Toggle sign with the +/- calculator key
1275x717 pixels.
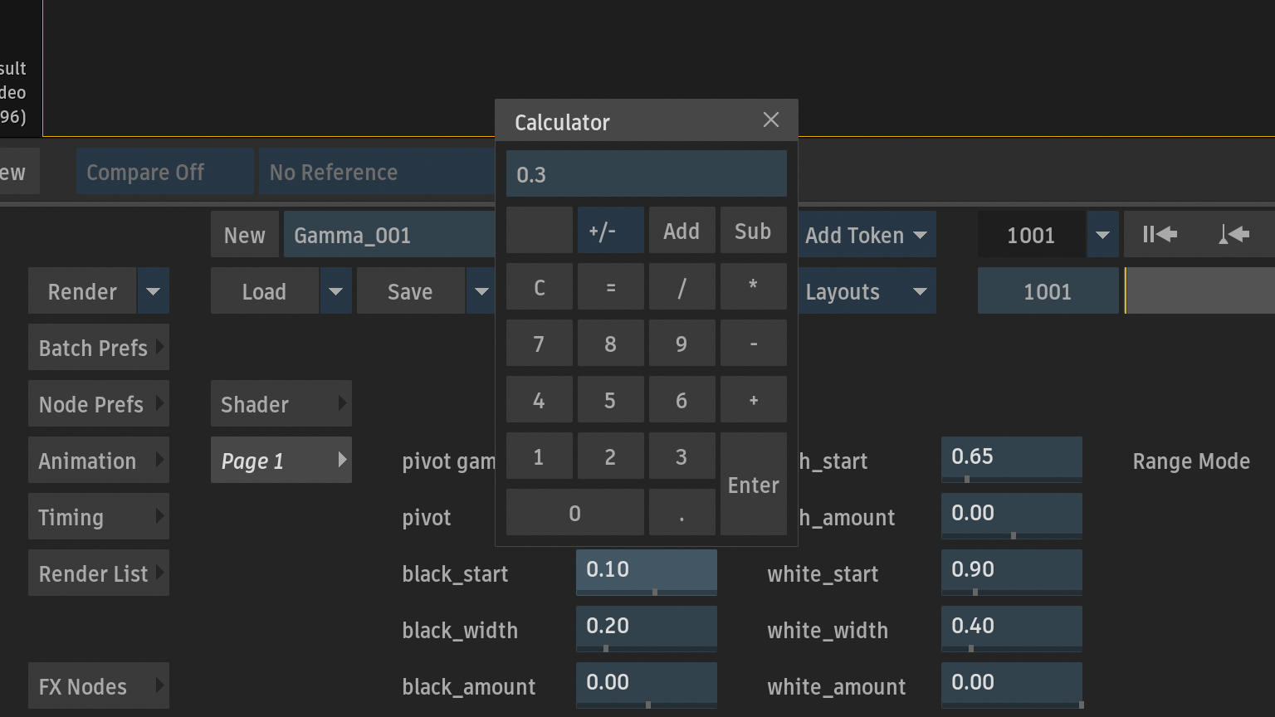pos(611,230)
